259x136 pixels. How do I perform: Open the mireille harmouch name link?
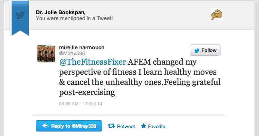(x=81, y=47)
